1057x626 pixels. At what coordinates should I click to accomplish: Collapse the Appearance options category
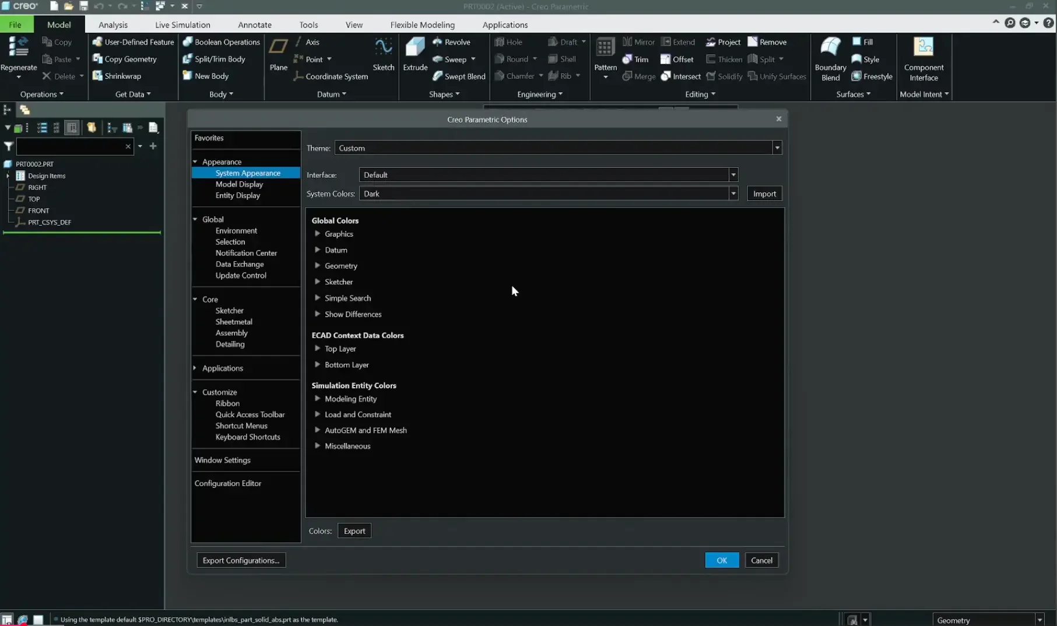[195, 162]
